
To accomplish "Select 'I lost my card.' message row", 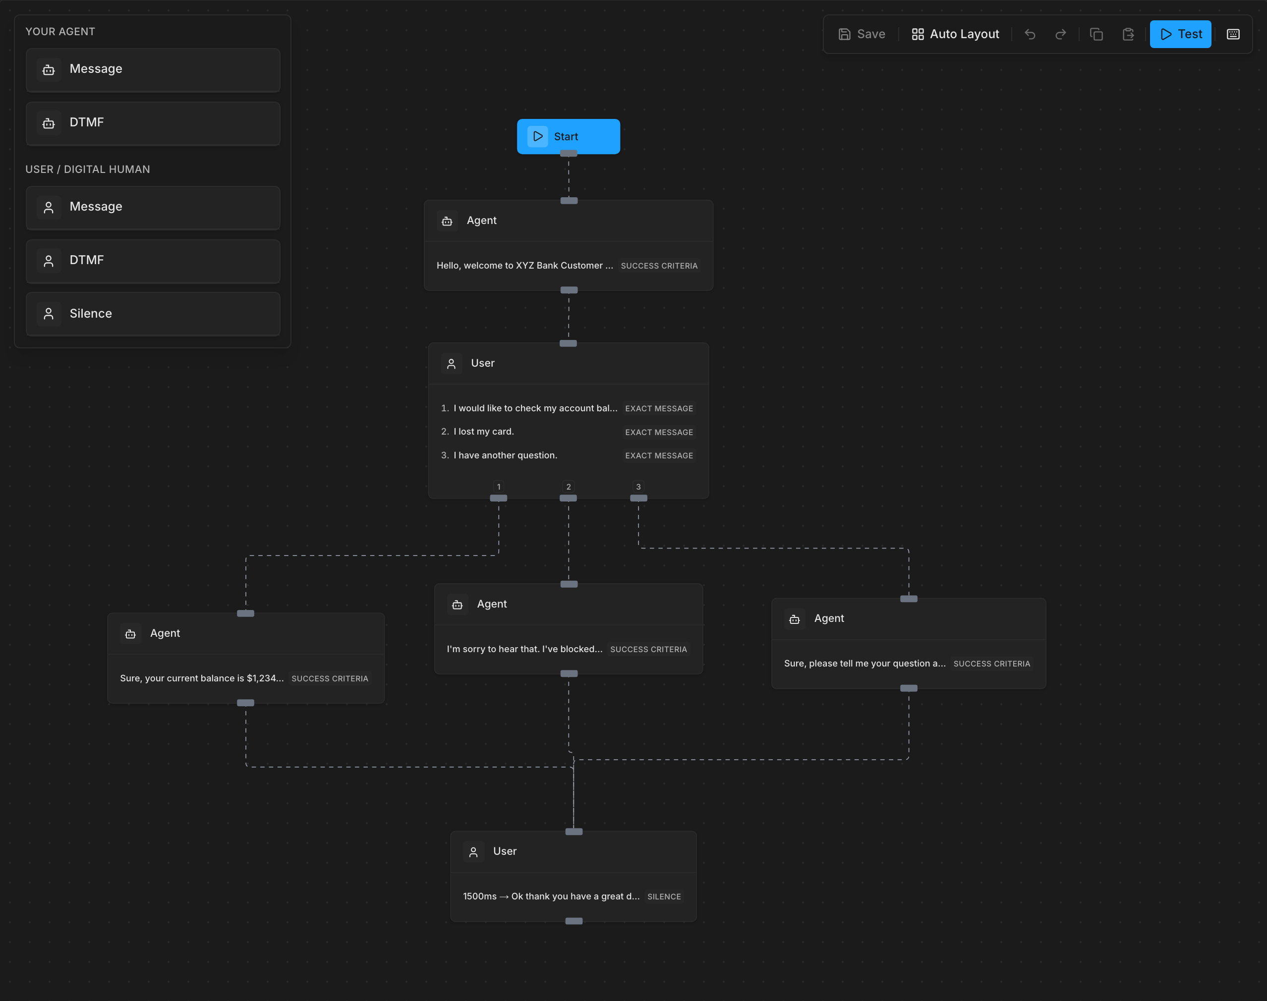I will pyautogui.click(x=568, y=432).
